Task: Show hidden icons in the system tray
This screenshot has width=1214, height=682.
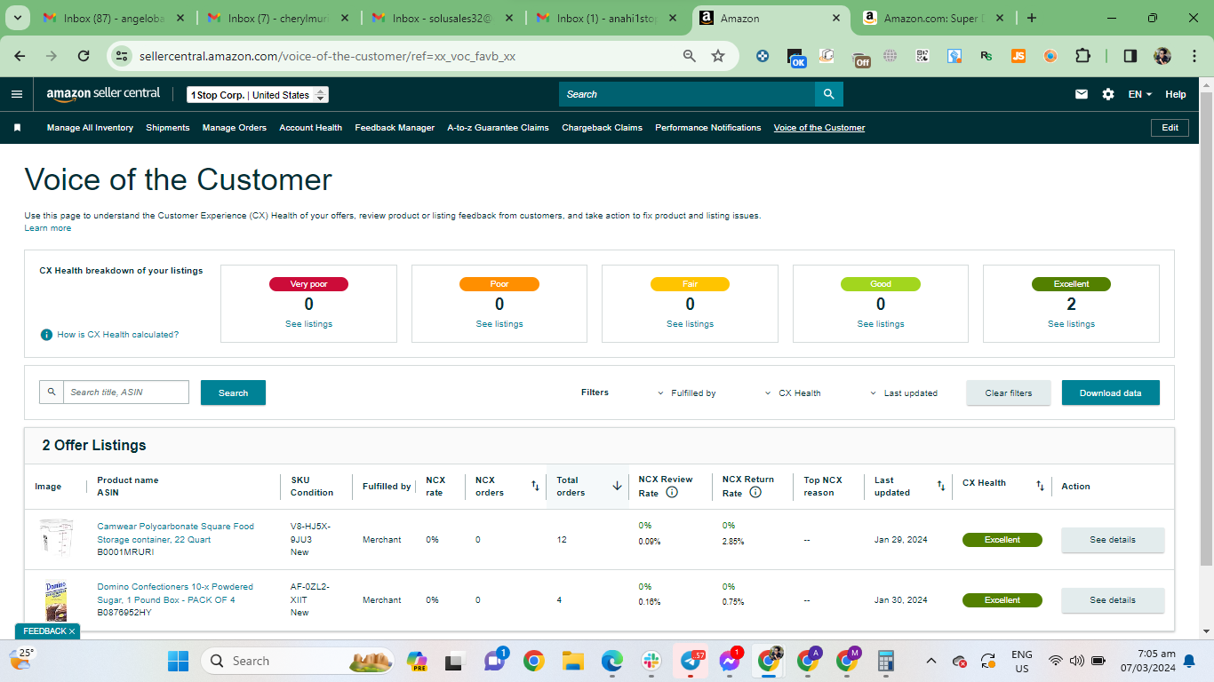Action: click(931, 661)
